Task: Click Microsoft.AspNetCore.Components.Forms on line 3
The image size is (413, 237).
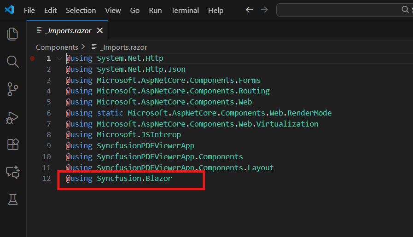Action: coord(179,80)
